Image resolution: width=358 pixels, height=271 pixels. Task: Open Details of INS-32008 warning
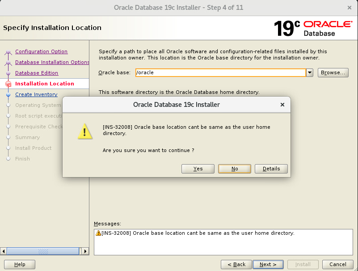[x=271, y=169]
